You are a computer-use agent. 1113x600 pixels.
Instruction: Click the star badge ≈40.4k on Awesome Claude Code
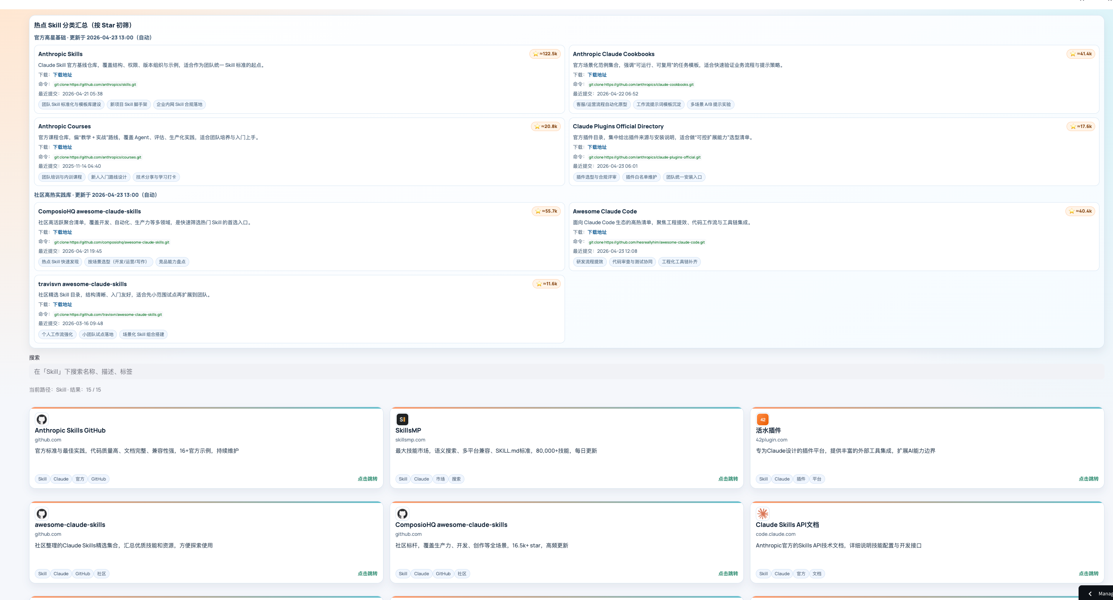click(x=1080, y=211)
